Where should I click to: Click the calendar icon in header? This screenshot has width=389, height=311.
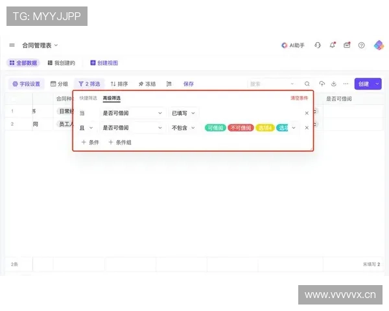[347, 45]
